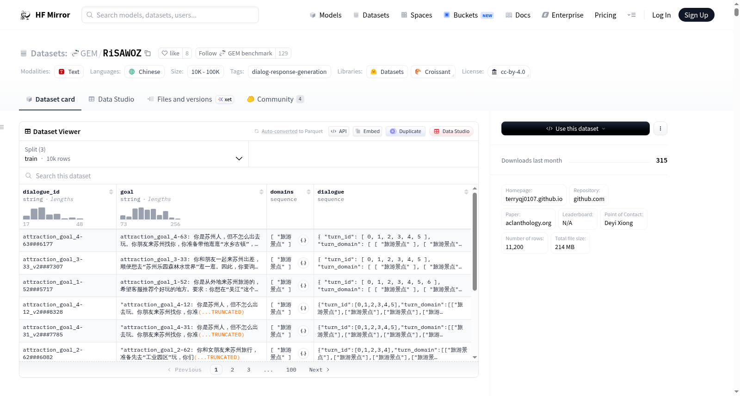Go to page 2 of the dataset
740x396 pixels.
[232, 370]
